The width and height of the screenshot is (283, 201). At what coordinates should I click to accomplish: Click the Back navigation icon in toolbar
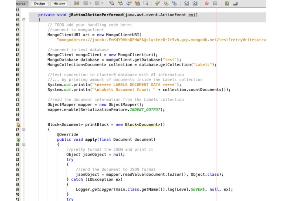pos(86,3)
